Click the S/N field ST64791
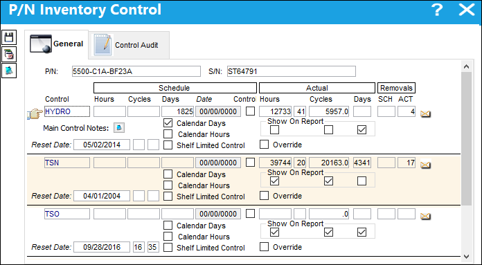 292,71
